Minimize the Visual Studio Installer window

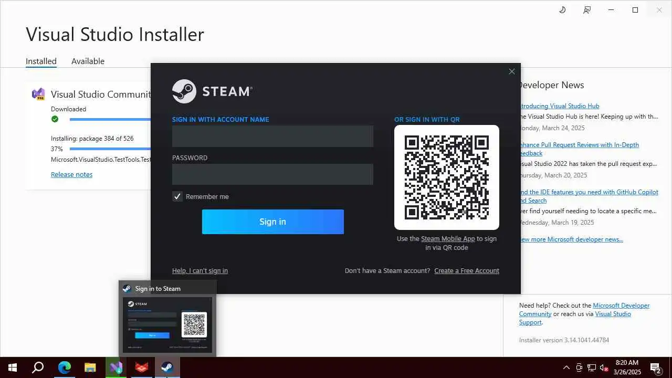click(611, 10)
